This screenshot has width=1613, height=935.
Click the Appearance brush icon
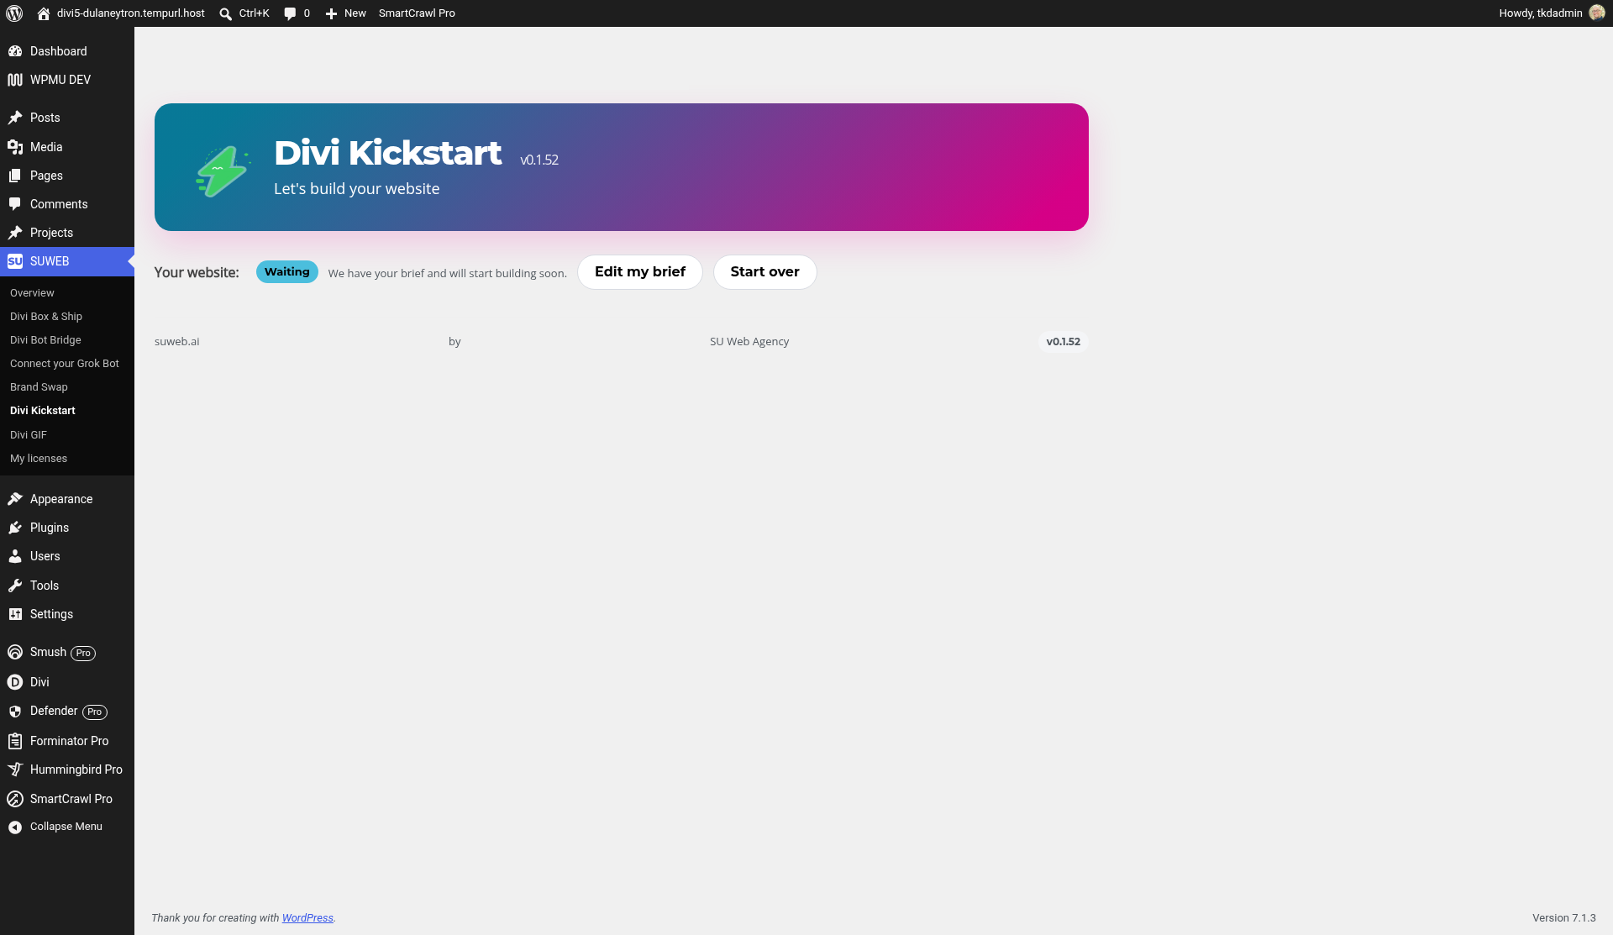pos(15,499)
